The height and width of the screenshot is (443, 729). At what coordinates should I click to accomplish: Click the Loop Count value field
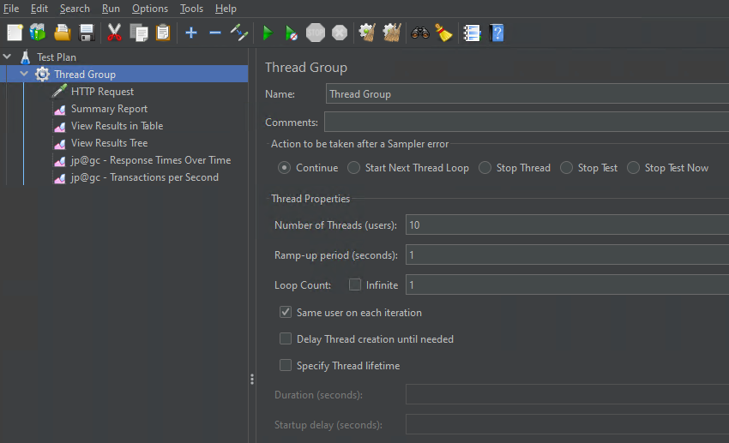click(x=567, y=284)
